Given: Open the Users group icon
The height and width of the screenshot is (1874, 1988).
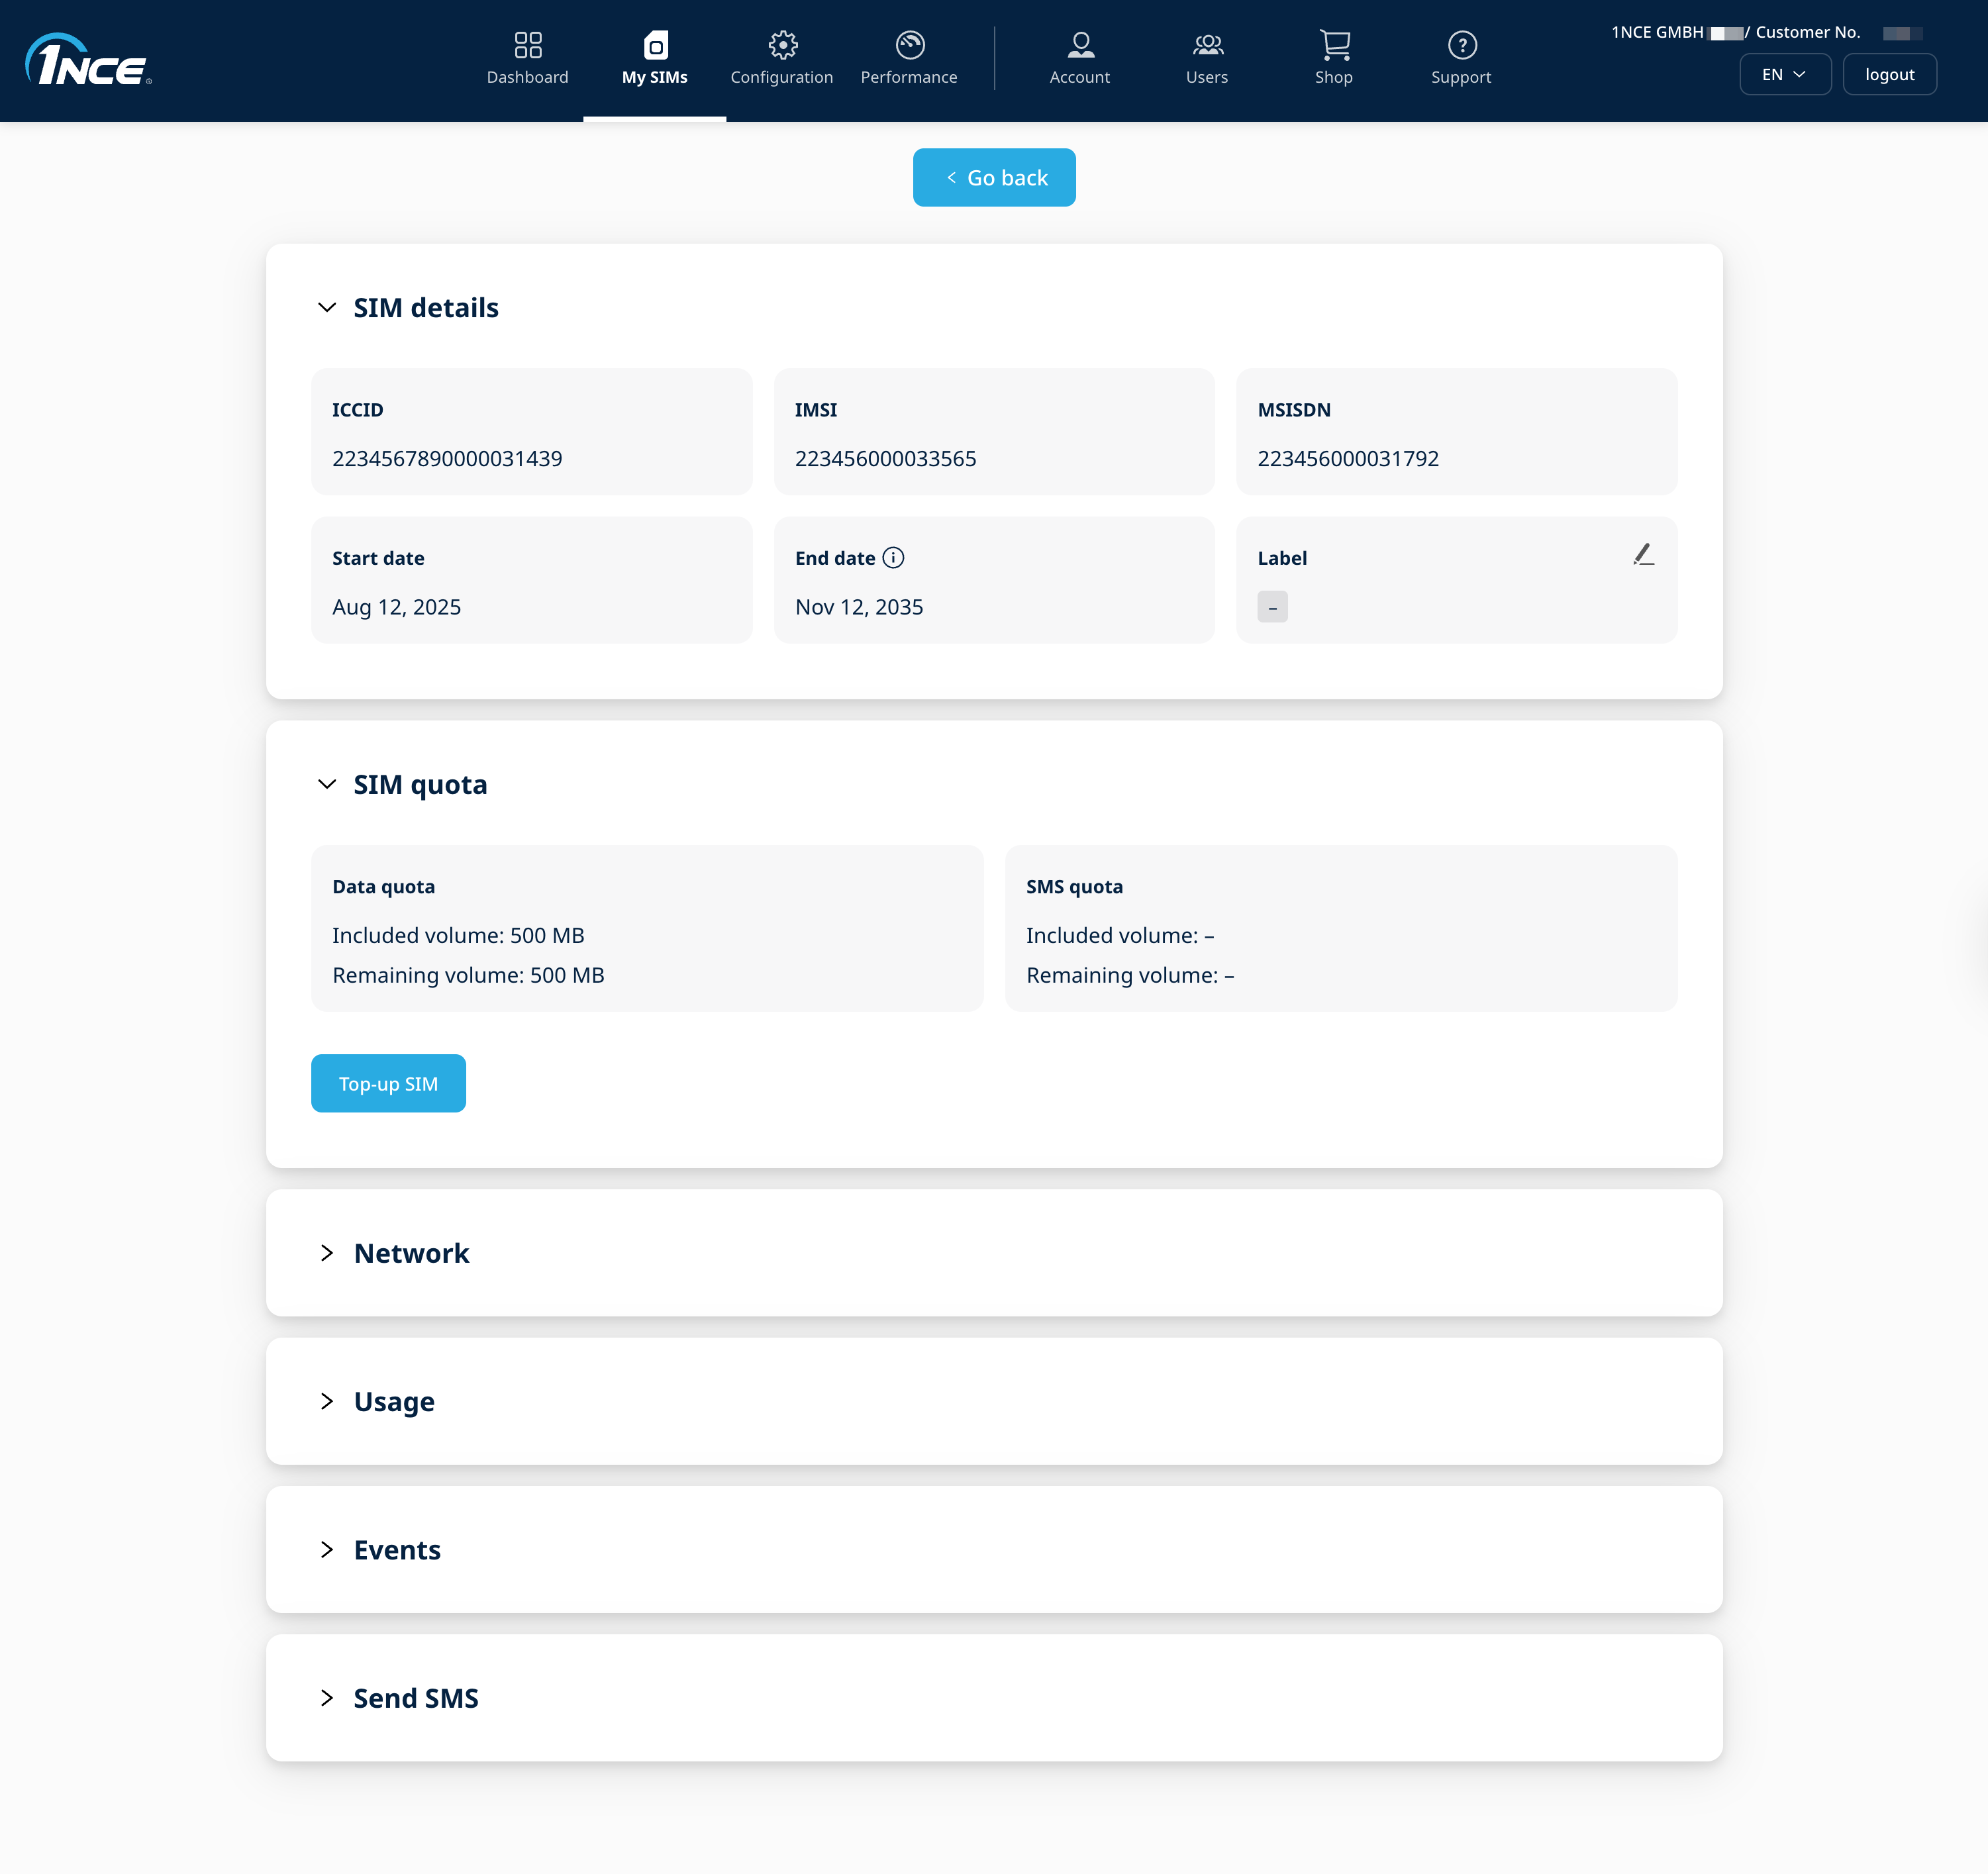Looking at the screenshot, I should tap(1207, 45).
